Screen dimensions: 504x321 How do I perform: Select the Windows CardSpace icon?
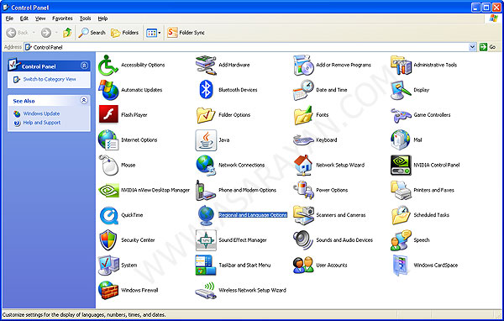point(401,265)
